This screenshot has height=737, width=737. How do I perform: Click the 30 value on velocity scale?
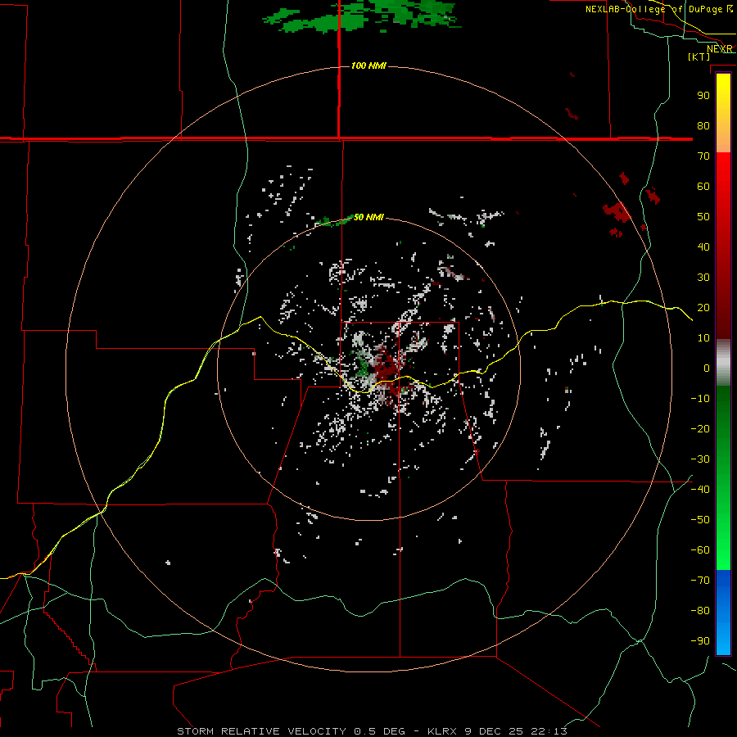click(x=703, y=278)
